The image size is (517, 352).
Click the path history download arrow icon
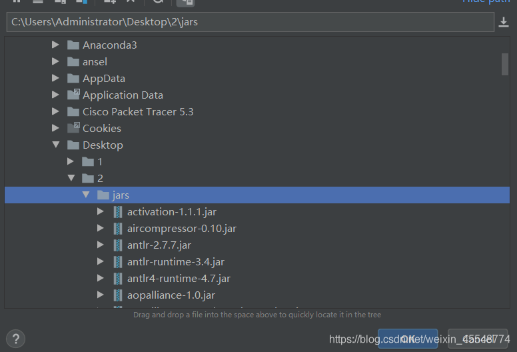click(504, 22)
